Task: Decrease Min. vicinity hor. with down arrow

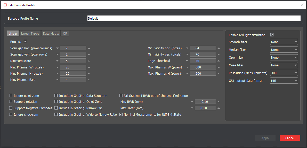Action: (x=187, y=48)
